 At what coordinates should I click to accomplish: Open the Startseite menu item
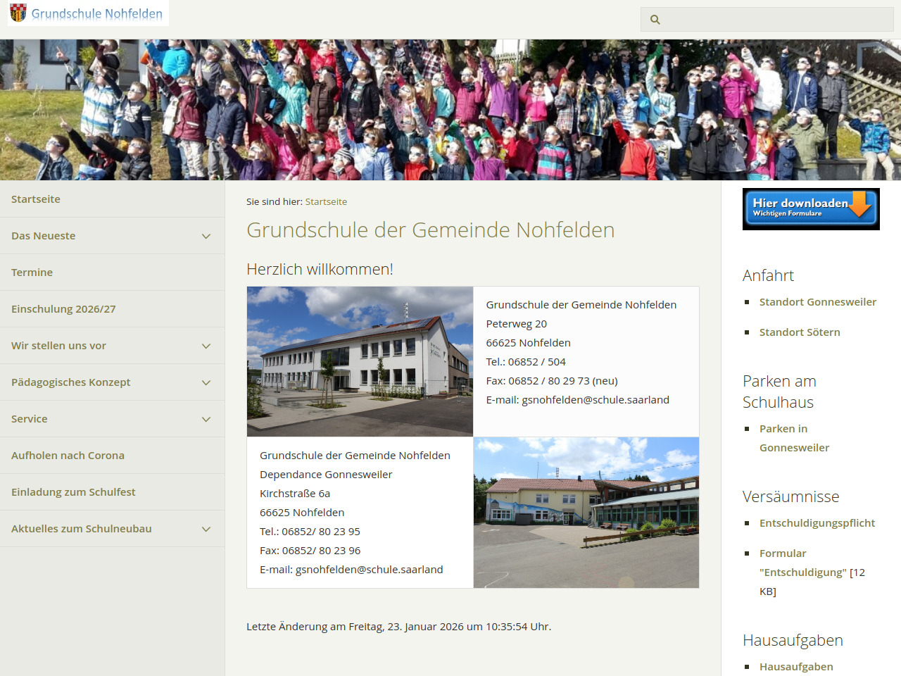[x=36, y=199]
